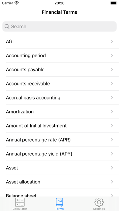Open the Balance sheet term

[59, 193]
